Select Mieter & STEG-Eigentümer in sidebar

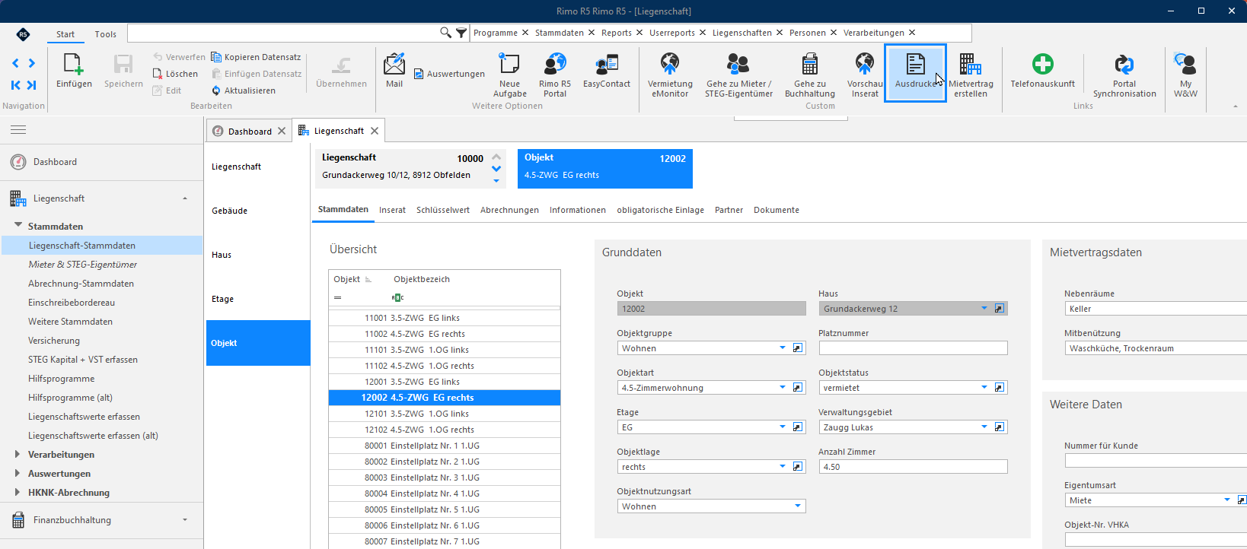tap(83, 265)
